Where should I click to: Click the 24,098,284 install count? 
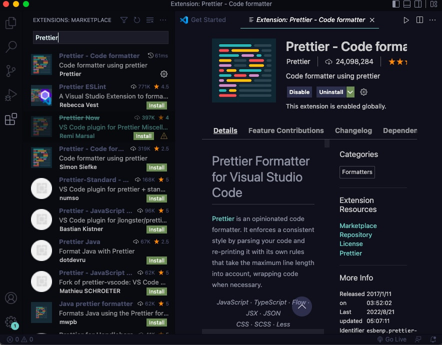pyautogui.click(x=349, y=61)
